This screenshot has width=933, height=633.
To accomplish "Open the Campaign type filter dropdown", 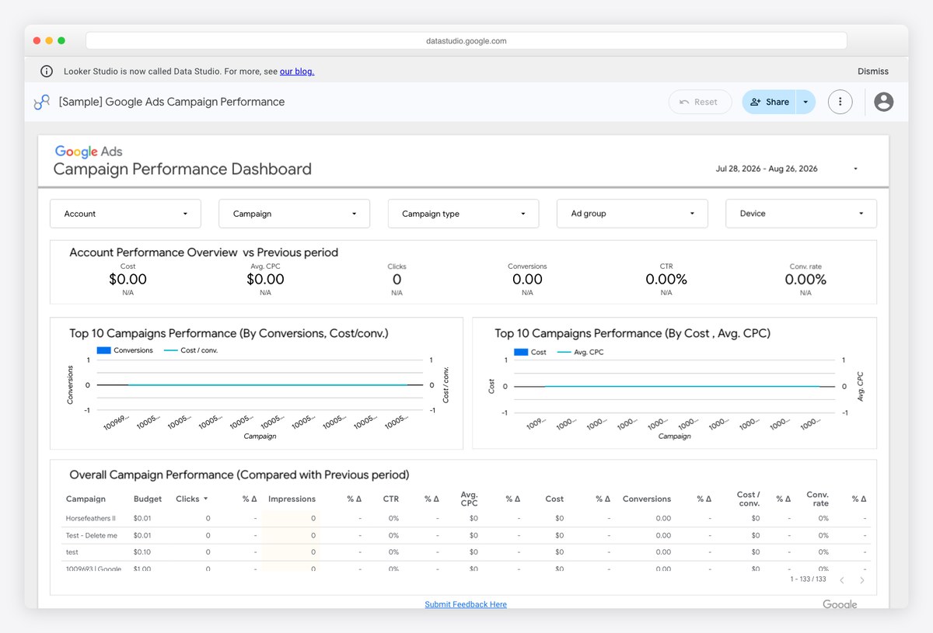I will [463, 214].
